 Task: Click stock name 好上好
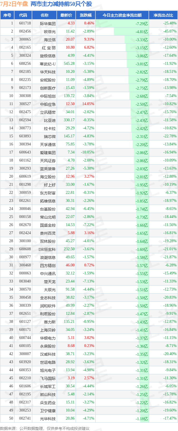point(50,185)
